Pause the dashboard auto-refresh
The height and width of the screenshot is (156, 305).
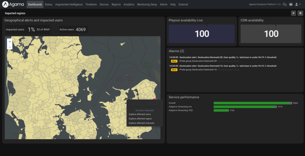(x=294, y=13)
